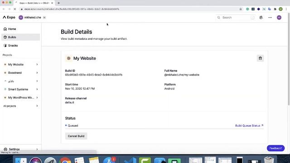290x163 pixels.
Task: Open Visual Studio Code from the dock
Action: pos(130,160)
